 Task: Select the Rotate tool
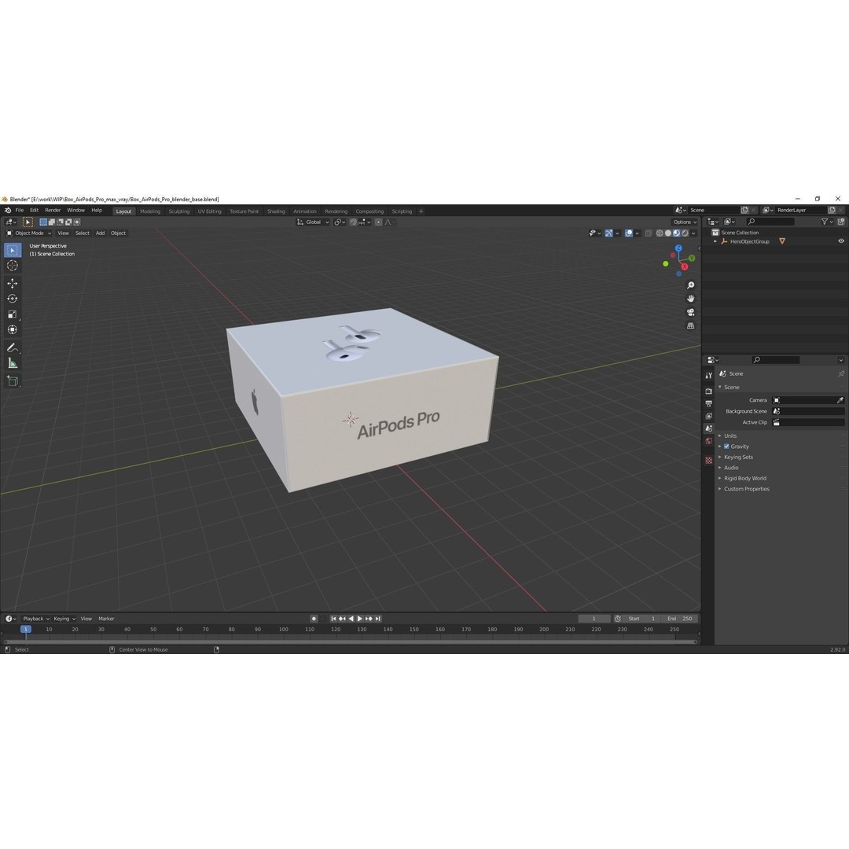click(13, 299)
